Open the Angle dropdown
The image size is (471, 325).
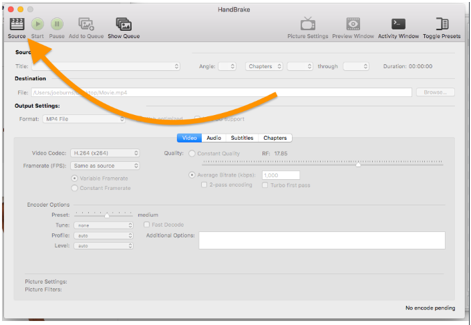coord(227,66)
